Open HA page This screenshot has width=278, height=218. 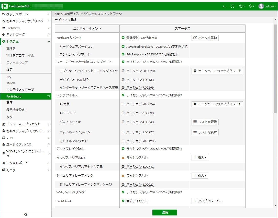click(8, 77)
